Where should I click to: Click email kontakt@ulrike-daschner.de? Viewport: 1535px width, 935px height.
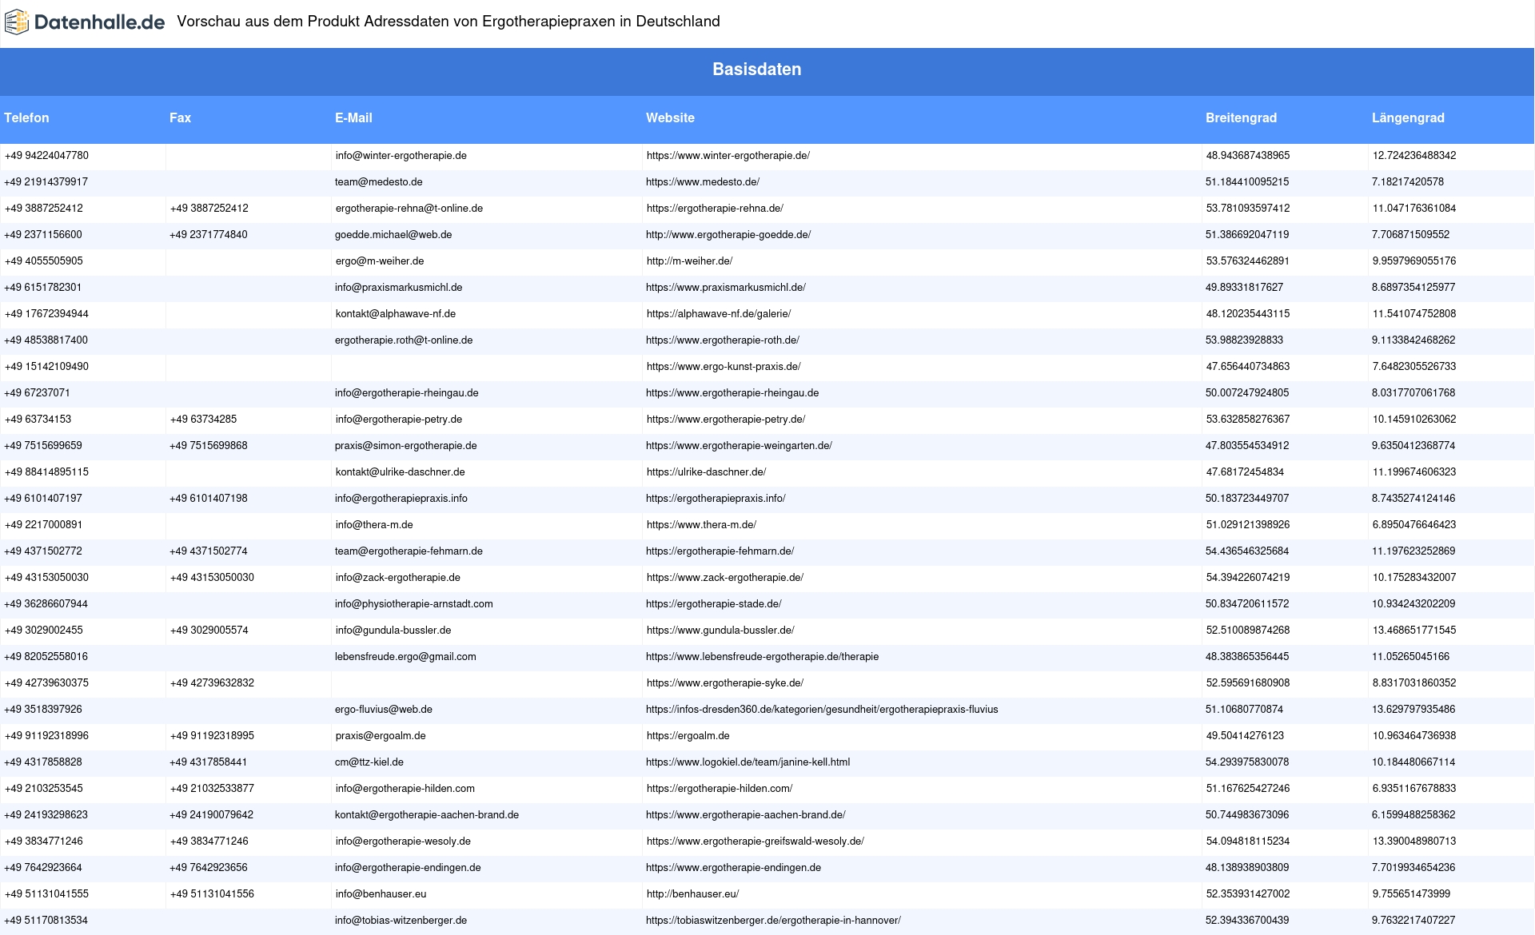(400, 472)
